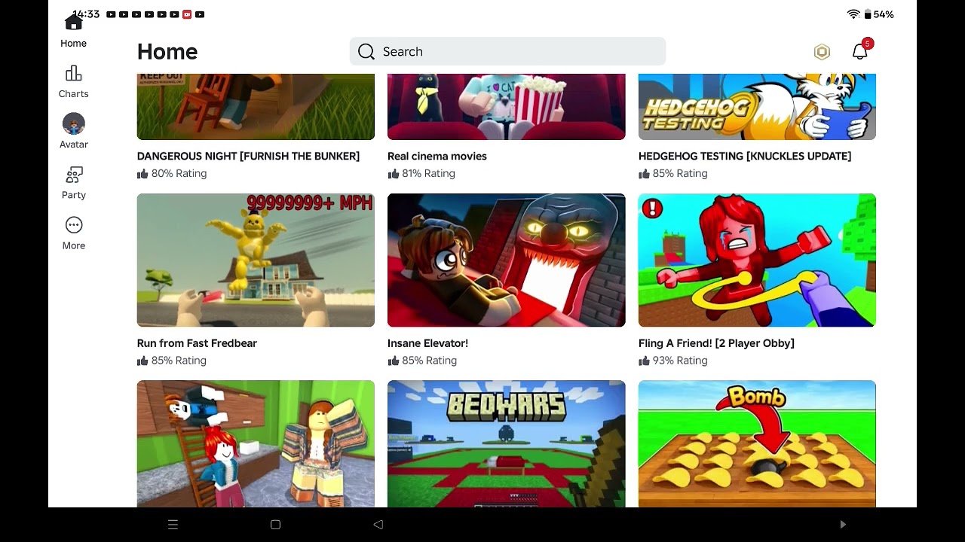Open the notifications bell

[x=860, y=51]
